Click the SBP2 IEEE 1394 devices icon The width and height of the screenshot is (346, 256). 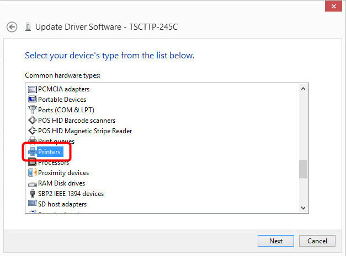[32, 194]
